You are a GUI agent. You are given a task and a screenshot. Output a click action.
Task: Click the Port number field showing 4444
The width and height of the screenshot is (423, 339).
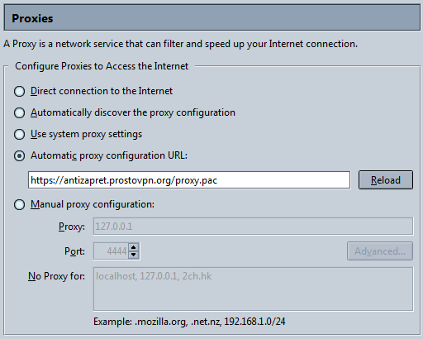[111, 251]
